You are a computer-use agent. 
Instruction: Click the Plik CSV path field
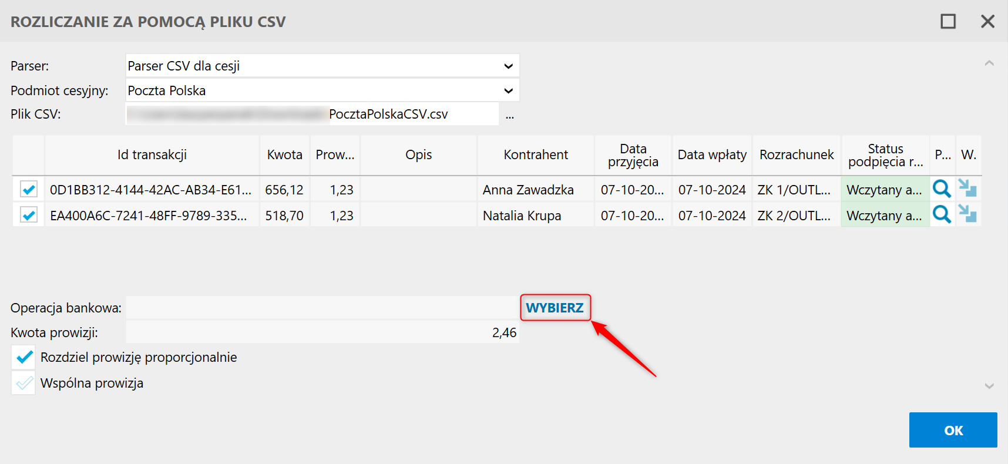coord(313,114)
